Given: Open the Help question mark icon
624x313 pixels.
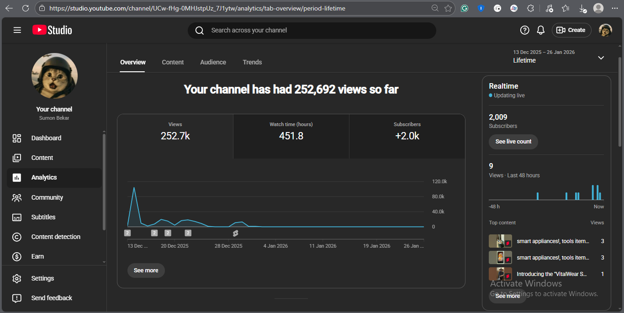Looking at the screenshot, I should (524, 30).
